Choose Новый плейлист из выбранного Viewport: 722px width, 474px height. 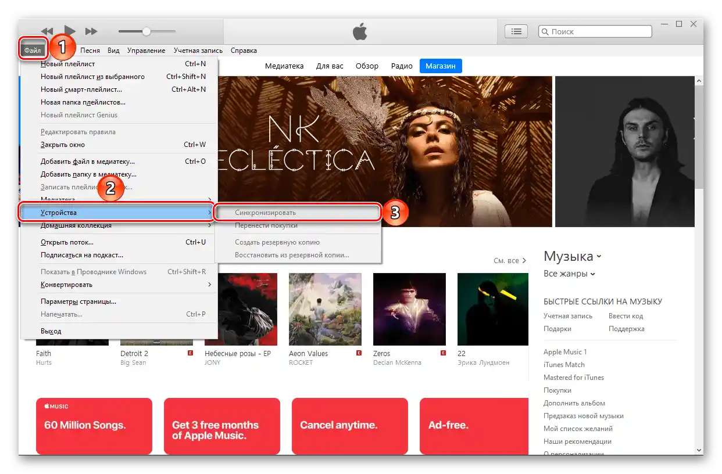coord(119,77)
